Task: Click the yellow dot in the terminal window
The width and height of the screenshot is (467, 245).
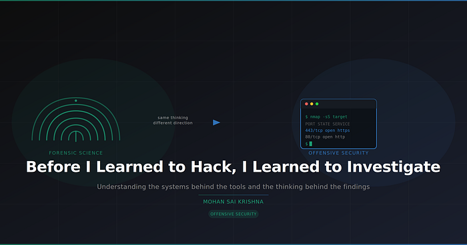Action: coord(312,104)
